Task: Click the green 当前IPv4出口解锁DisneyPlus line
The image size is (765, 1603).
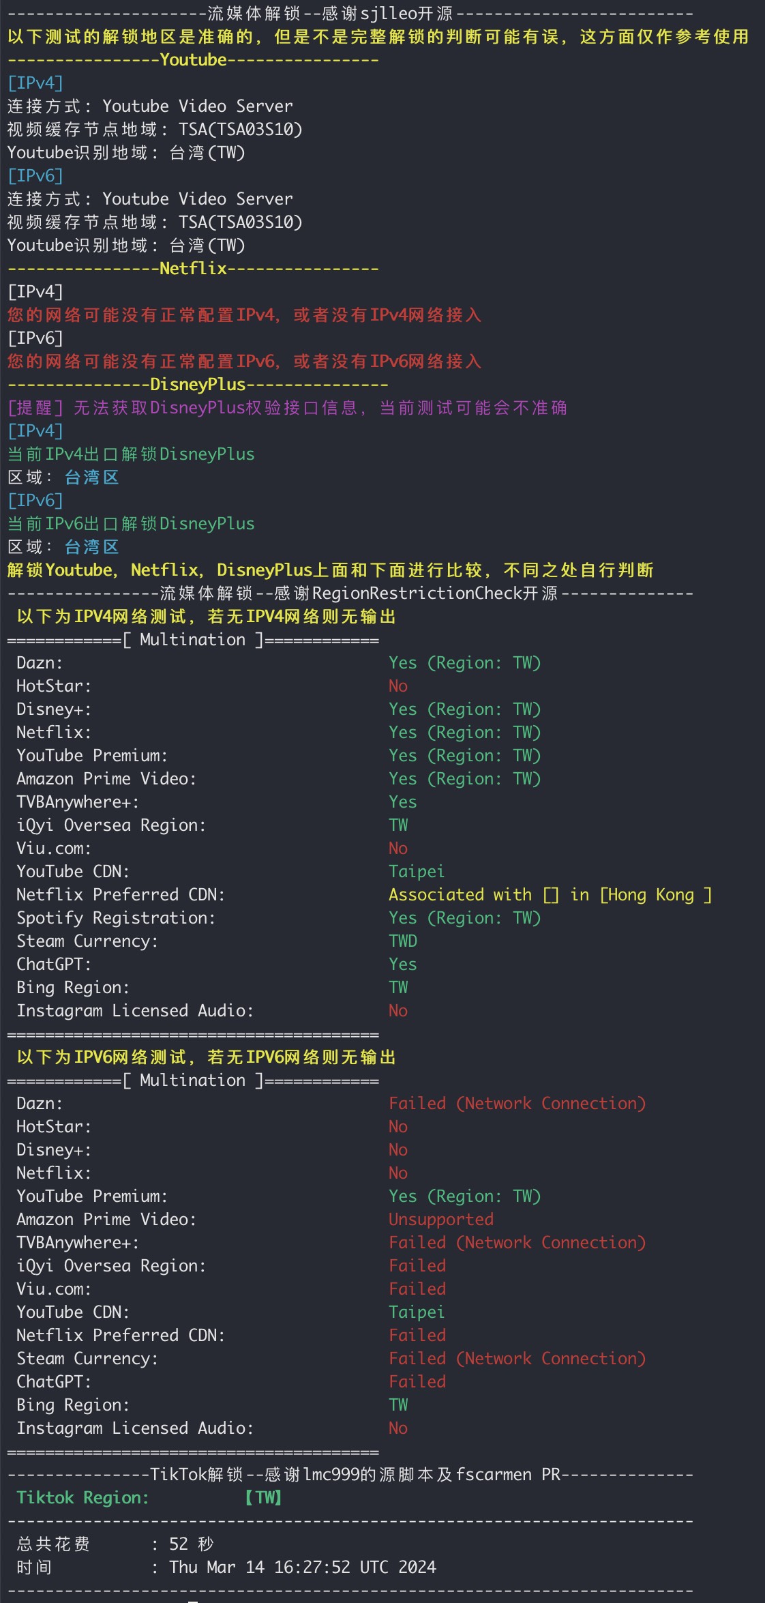Action: click(x=131, y=454)
